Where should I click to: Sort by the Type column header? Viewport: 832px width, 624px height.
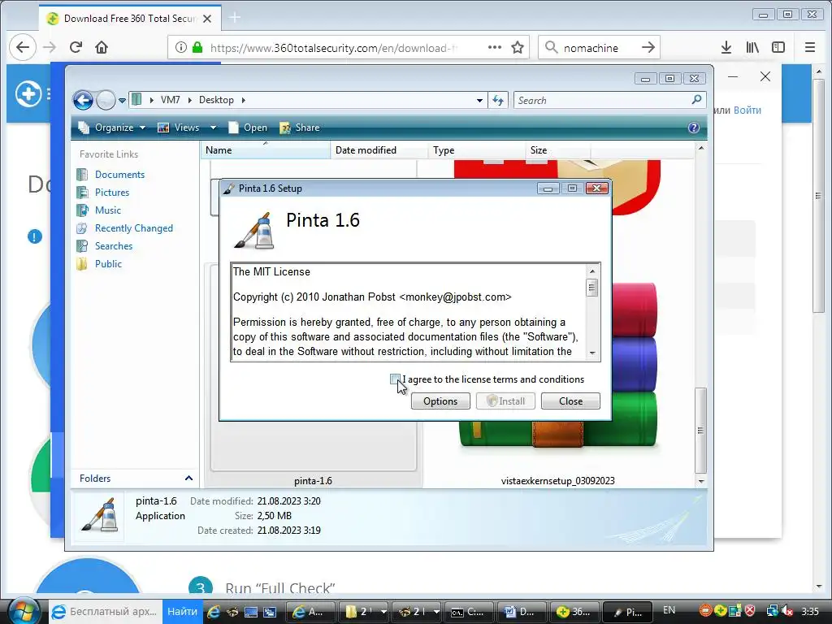(476, 150)
